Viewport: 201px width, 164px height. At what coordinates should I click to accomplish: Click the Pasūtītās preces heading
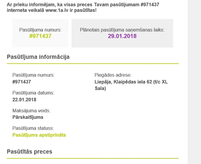pyautogui.click(x=29, y=152)
